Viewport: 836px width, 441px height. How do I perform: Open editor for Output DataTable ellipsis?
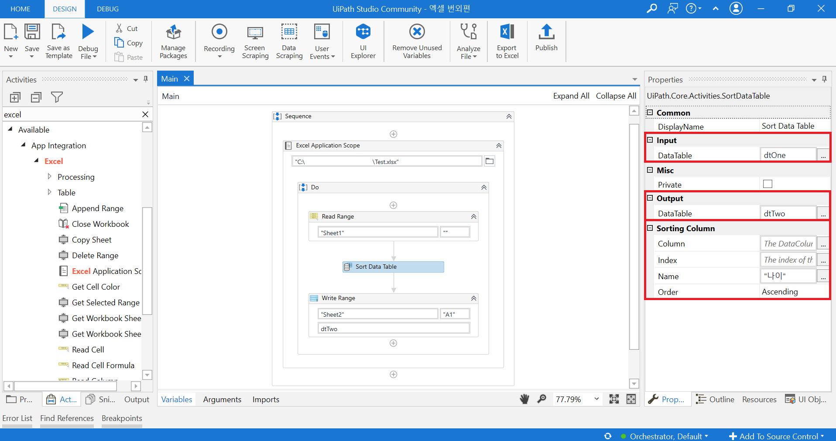point(823,214)
